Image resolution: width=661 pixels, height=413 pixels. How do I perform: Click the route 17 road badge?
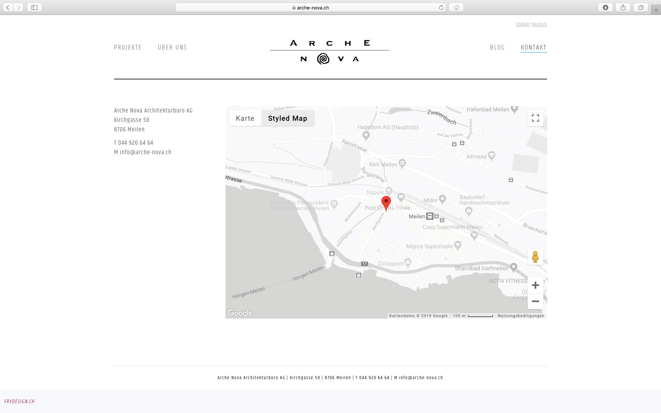[x=365, y=264]
